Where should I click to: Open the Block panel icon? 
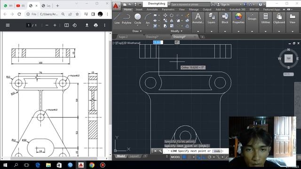tap(225, 18)
